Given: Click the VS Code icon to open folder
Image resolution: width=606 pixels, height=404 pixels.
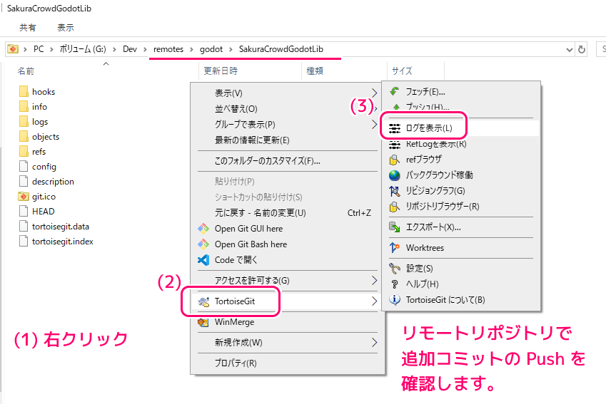Looking at the screenshot, I should pos(203,260).
